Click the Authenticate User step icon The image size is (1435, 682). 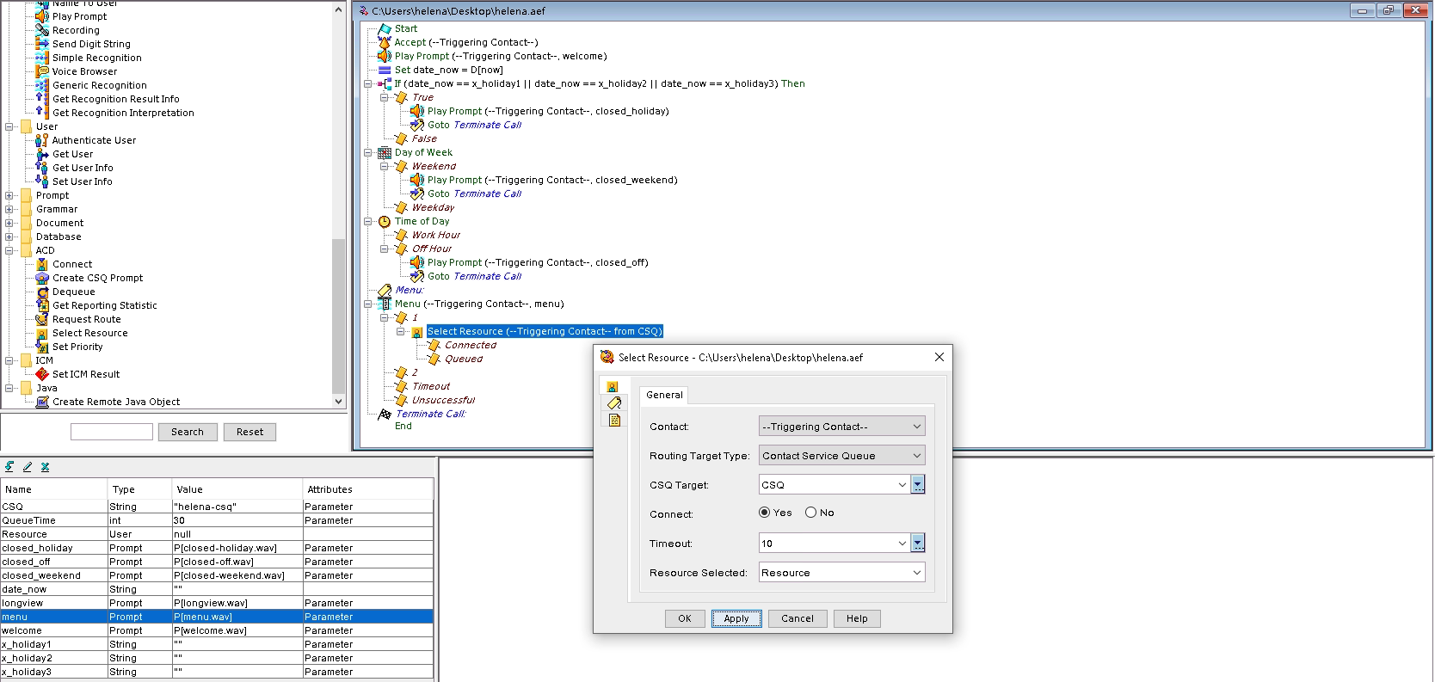[x=41, y=140]
